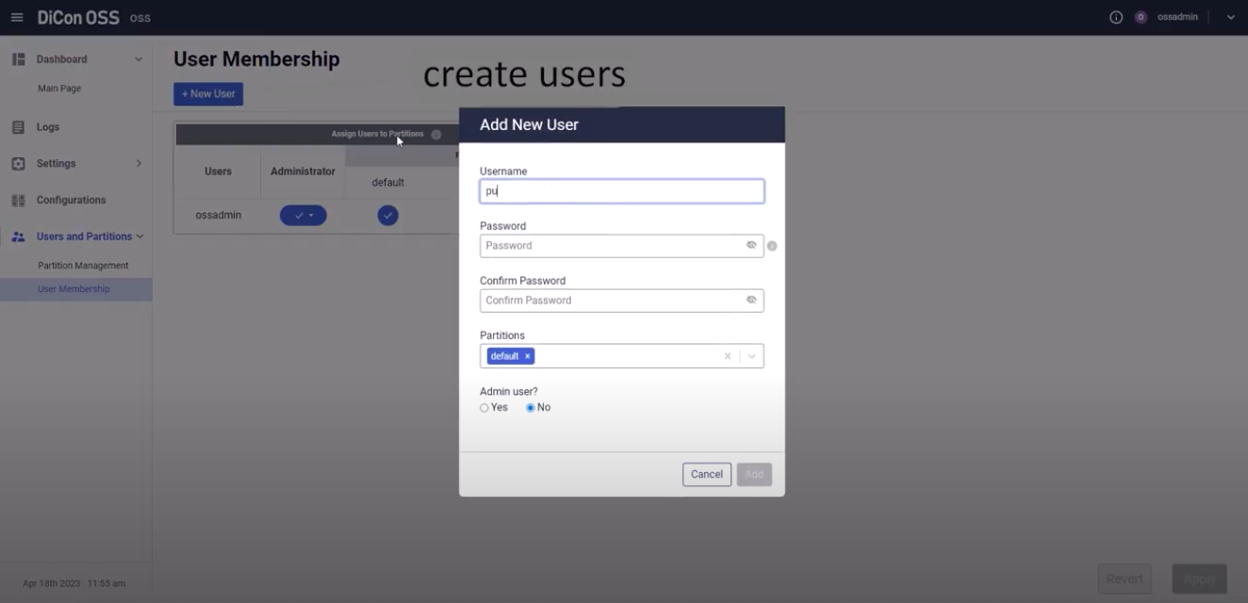
Task: Open the Partitions dropdown arrow
Action: tap(751, 356)
